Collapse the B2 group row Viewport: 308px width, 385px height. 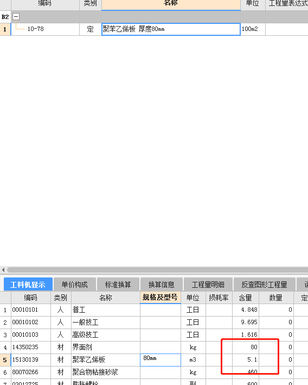tap(16, 17)
